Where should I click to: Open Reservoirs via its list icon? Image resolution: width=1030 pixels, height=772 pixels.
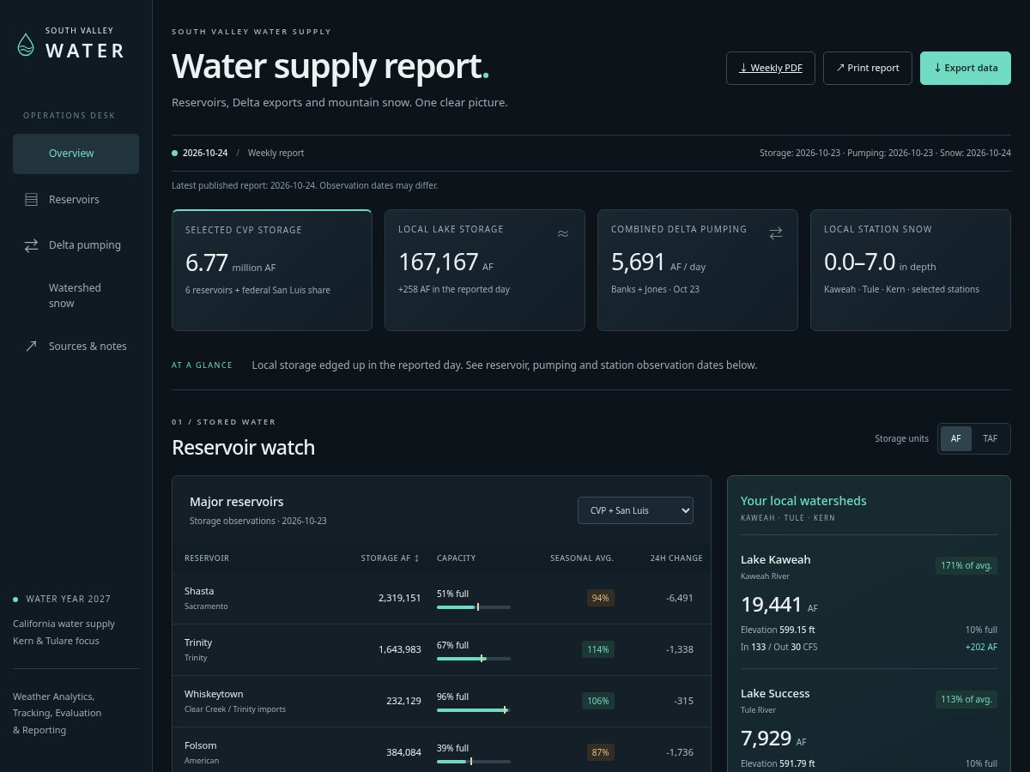coord(31,200)
